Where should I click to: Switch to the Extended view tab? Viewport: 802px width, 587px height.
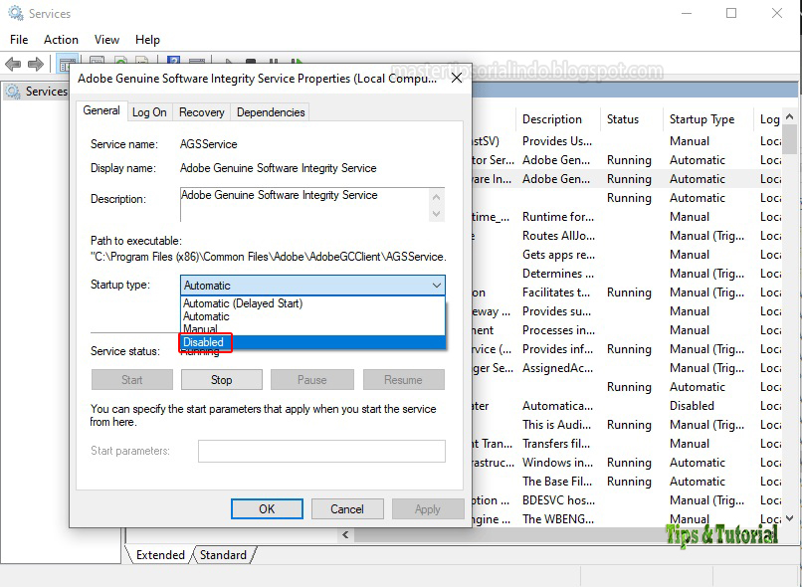[160, 555]
